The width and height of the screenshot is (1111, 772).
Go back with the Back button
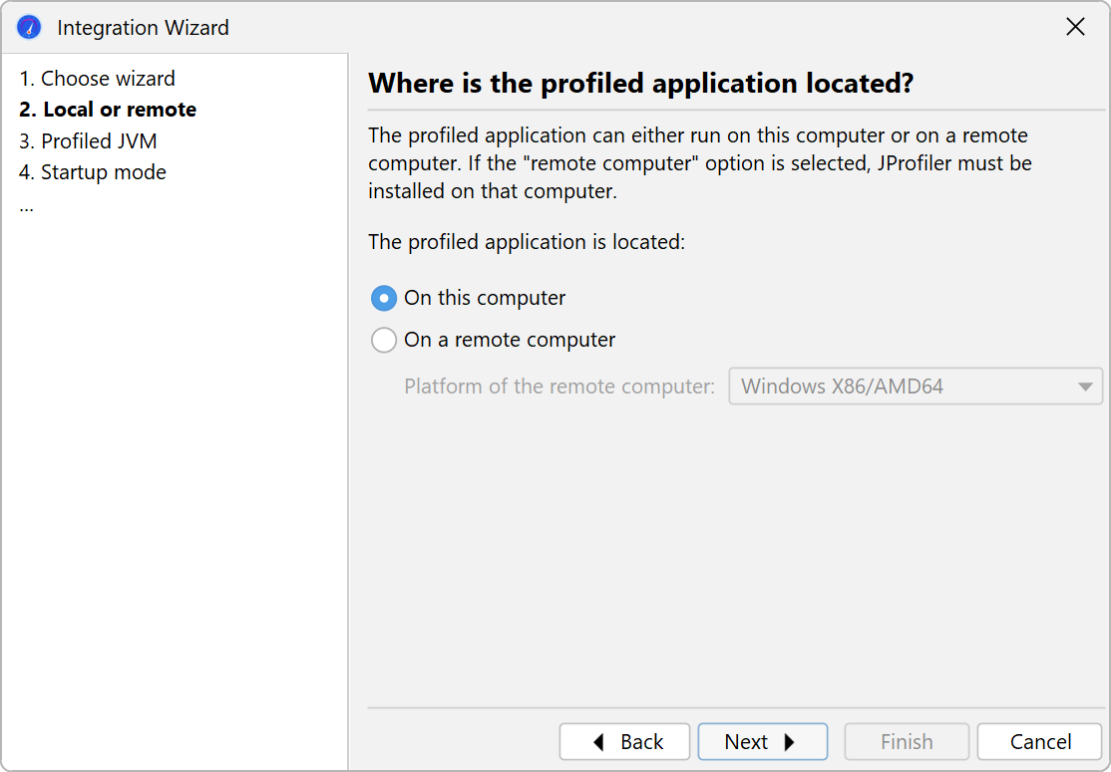tap(625, 742)
